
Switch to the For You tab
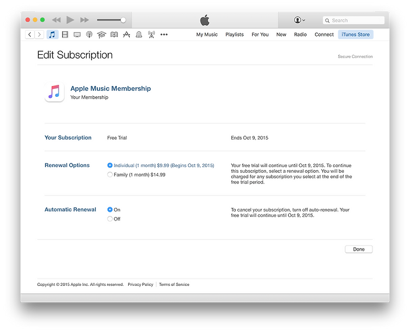[260, 35]
